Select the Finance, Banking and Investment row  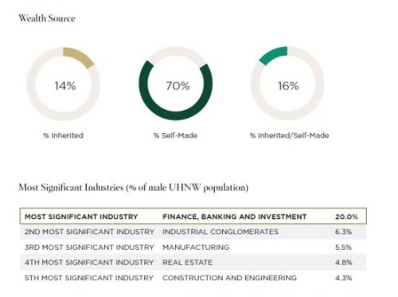[x=193, y=217]
